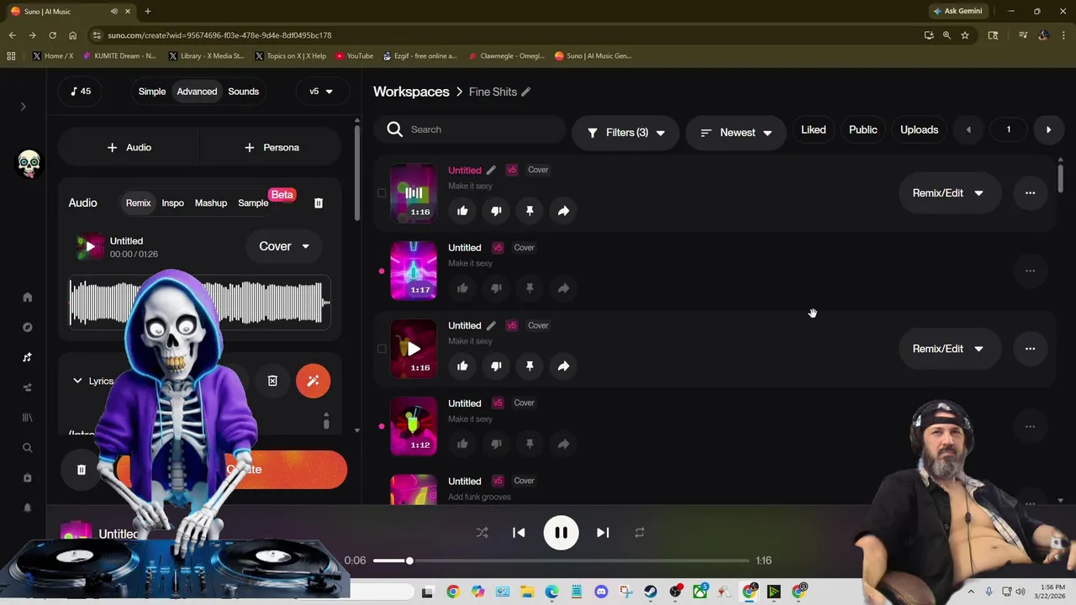Switch to Advanced mode tab

(x=197, y=92)
